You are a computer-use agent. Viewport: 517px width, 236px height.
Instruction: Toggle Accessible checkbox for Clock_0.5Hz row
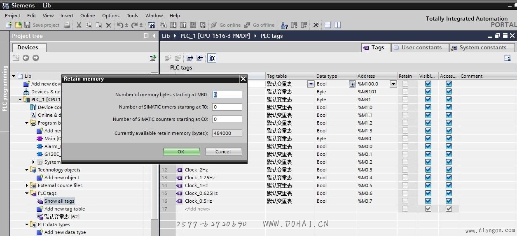[449, 201]
